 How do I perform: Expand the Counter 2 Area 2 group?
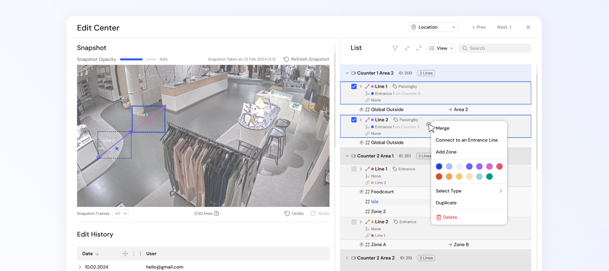[347, 258]
